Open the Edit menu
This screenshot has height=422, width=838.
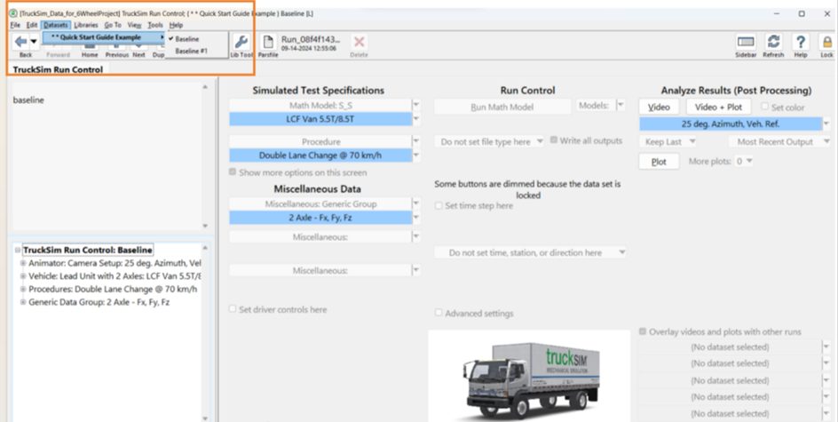32,25
